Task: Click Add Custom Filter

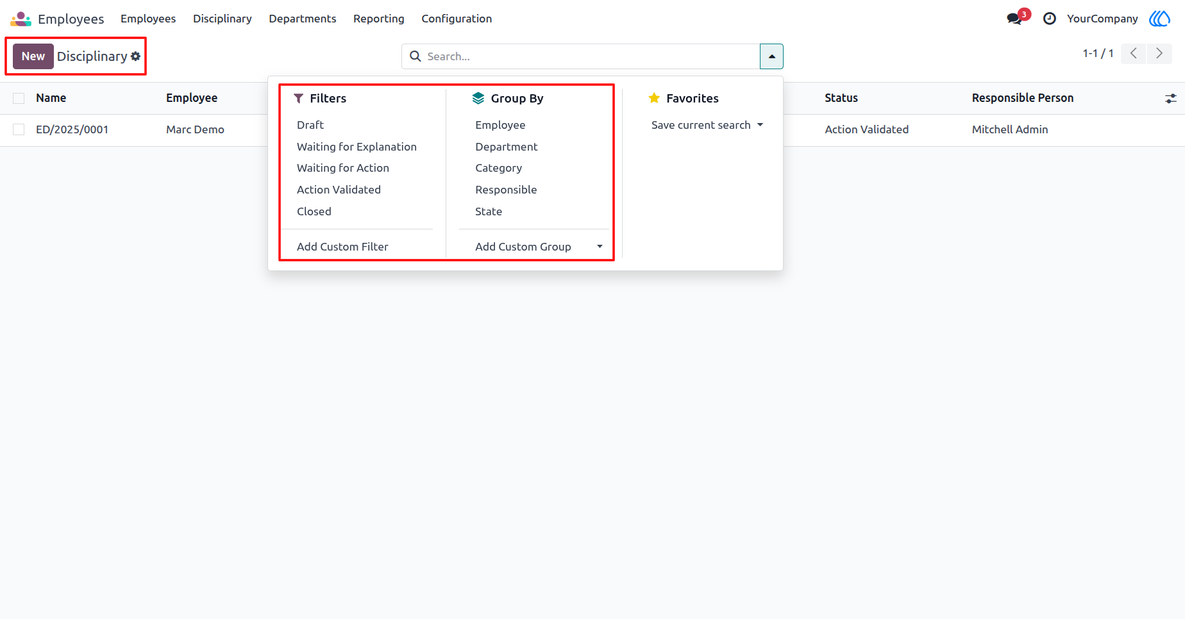Action: coord(342,247)
